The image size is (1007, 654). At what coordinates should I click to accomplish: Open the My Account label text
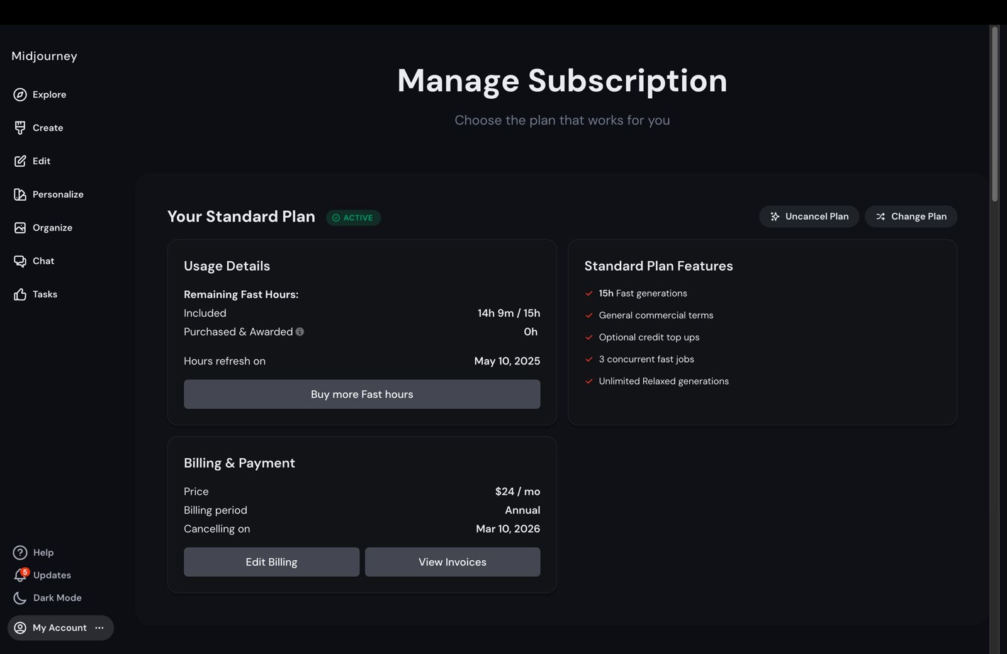[x=60, y=628]
